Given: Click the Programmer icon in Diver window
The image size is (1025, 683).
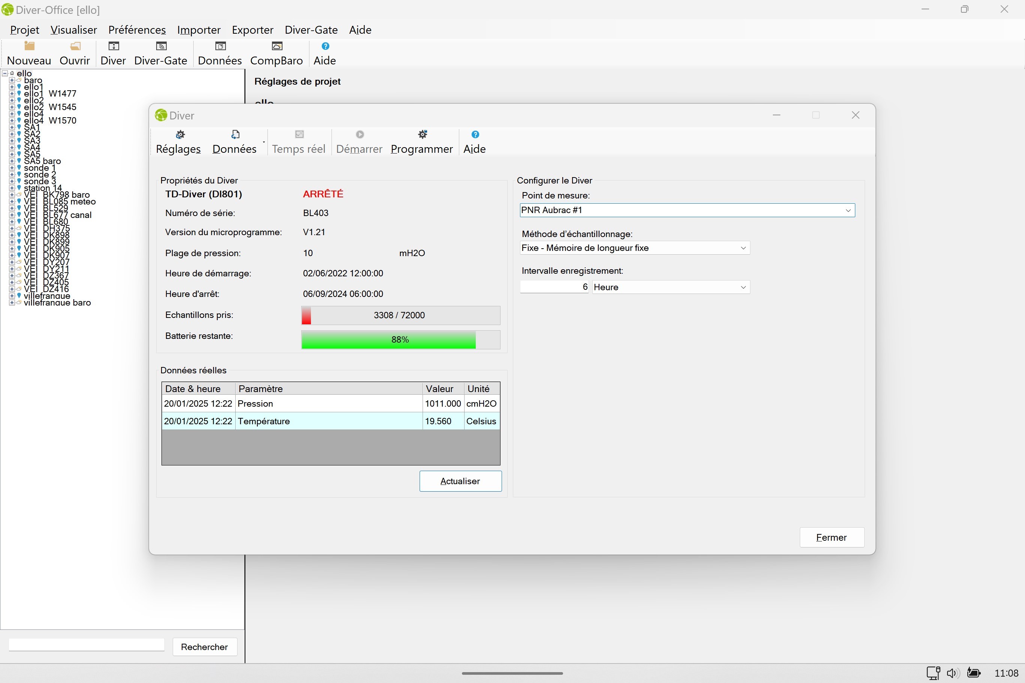Looking at the screenshot, I should point(421,142).
